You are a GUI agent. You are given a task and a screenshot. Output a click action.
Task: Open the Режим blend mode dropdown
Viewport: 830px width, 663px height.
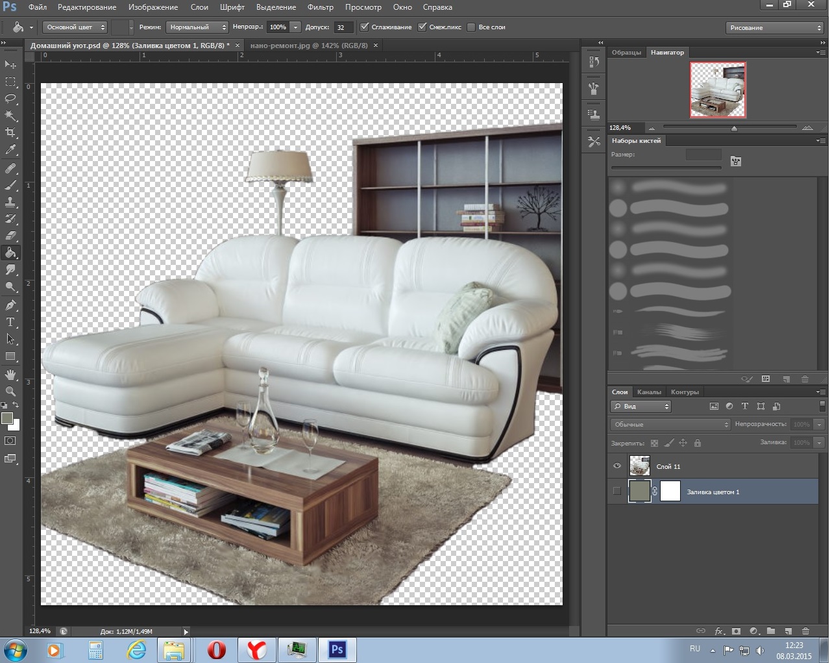197,27
